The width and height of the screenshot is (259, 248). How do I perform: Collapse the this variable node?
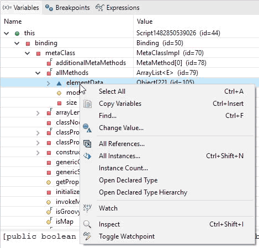(x=7, y=34)
